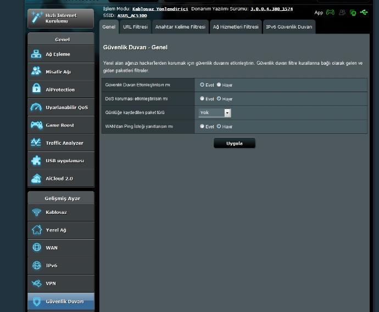Viewport: 379px width, 312px height.
Task: Select Hayır for WAN Ping isteği
Action: (x=219, y=126)
